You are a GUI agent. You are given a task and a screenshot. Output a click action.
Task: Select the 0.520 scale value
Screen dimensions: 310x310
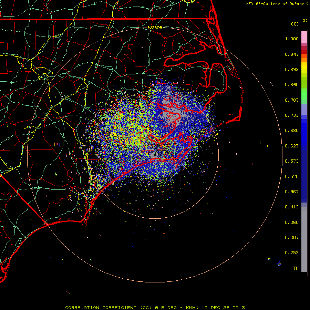292,177
